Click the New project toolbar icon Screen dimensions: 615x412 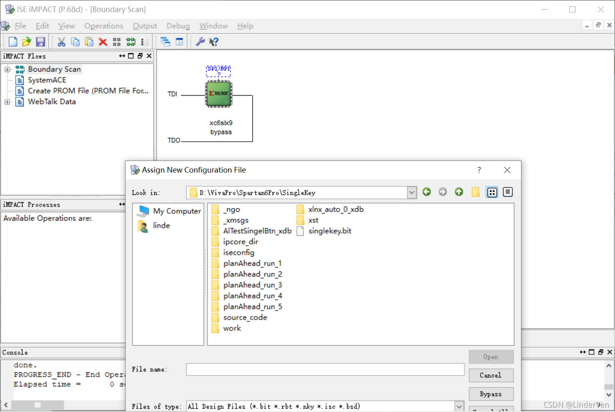(13, 42)
